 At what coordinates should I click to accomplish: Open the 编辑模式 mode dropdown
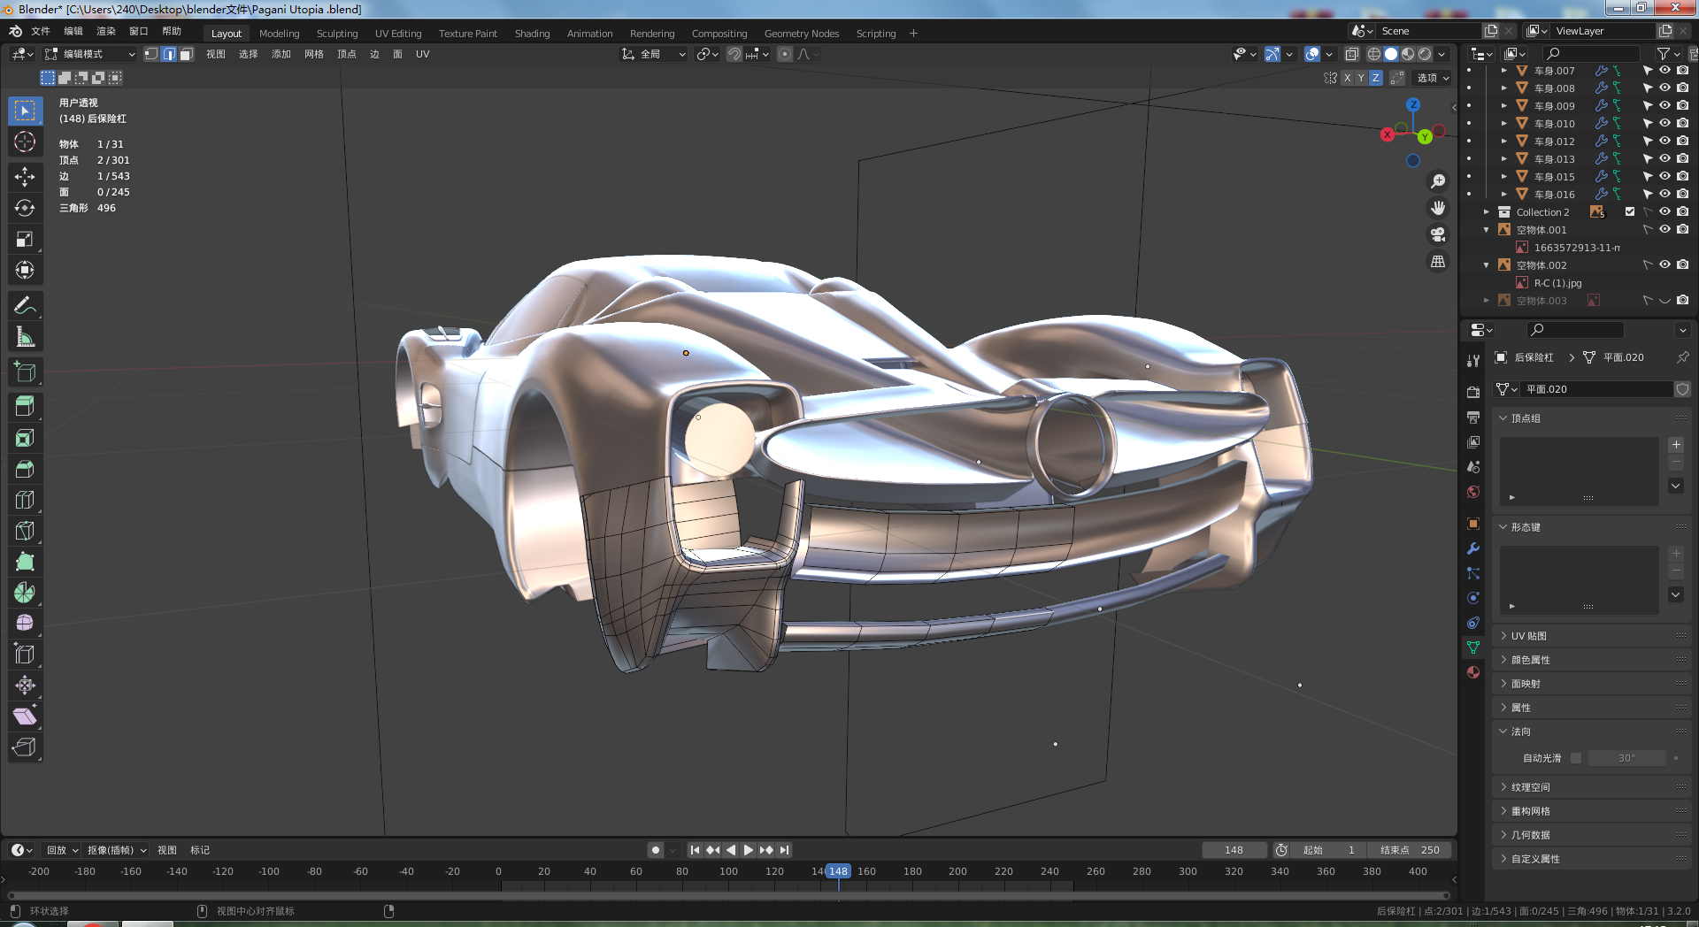point(90,54)
